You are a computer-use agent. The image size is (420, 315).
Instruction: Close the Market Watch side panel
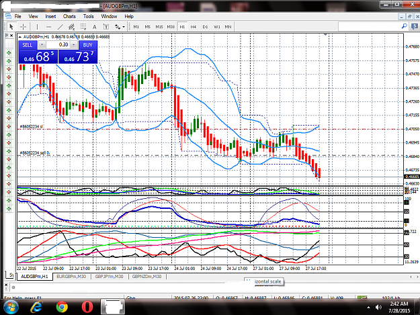[11, 36]
